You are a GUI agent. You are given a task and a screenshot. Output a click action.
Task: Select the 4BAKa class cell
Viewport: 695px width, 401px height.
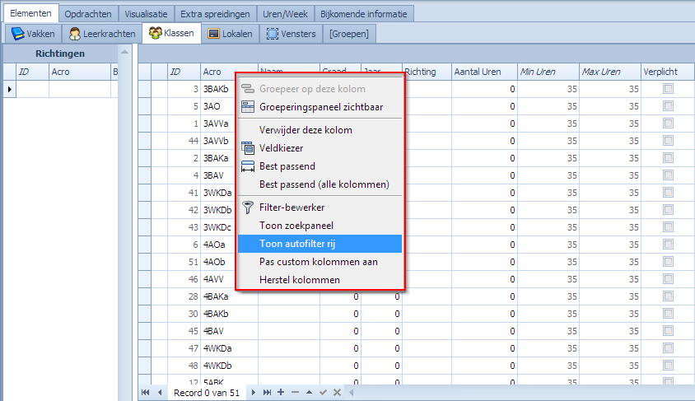(x=229, y=296)
